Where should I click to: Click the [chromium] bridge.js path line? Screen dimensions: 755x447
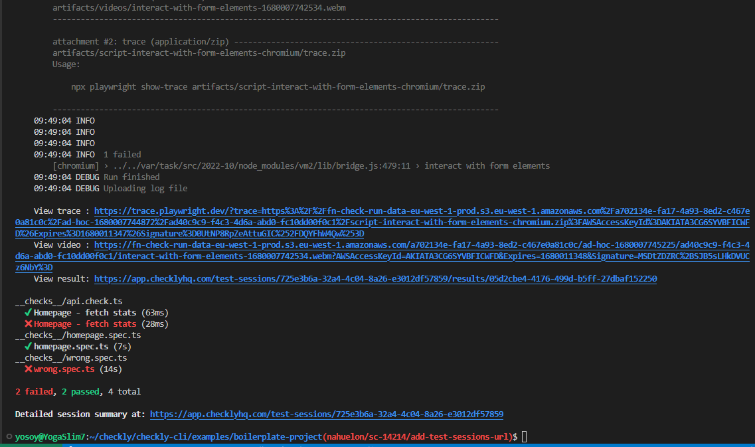(301, 165)
